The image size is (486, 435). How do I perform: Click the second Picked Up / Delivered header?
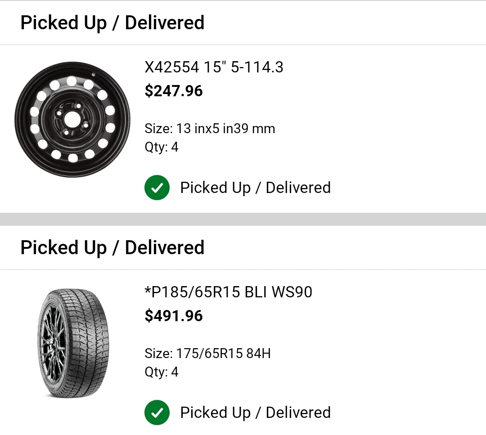click(x=112, y=248)
